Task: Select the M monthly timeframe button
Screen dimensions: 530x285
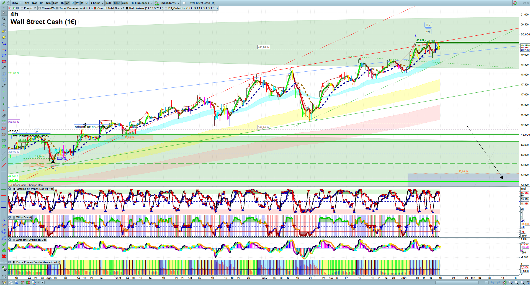Action: [82, 3]
